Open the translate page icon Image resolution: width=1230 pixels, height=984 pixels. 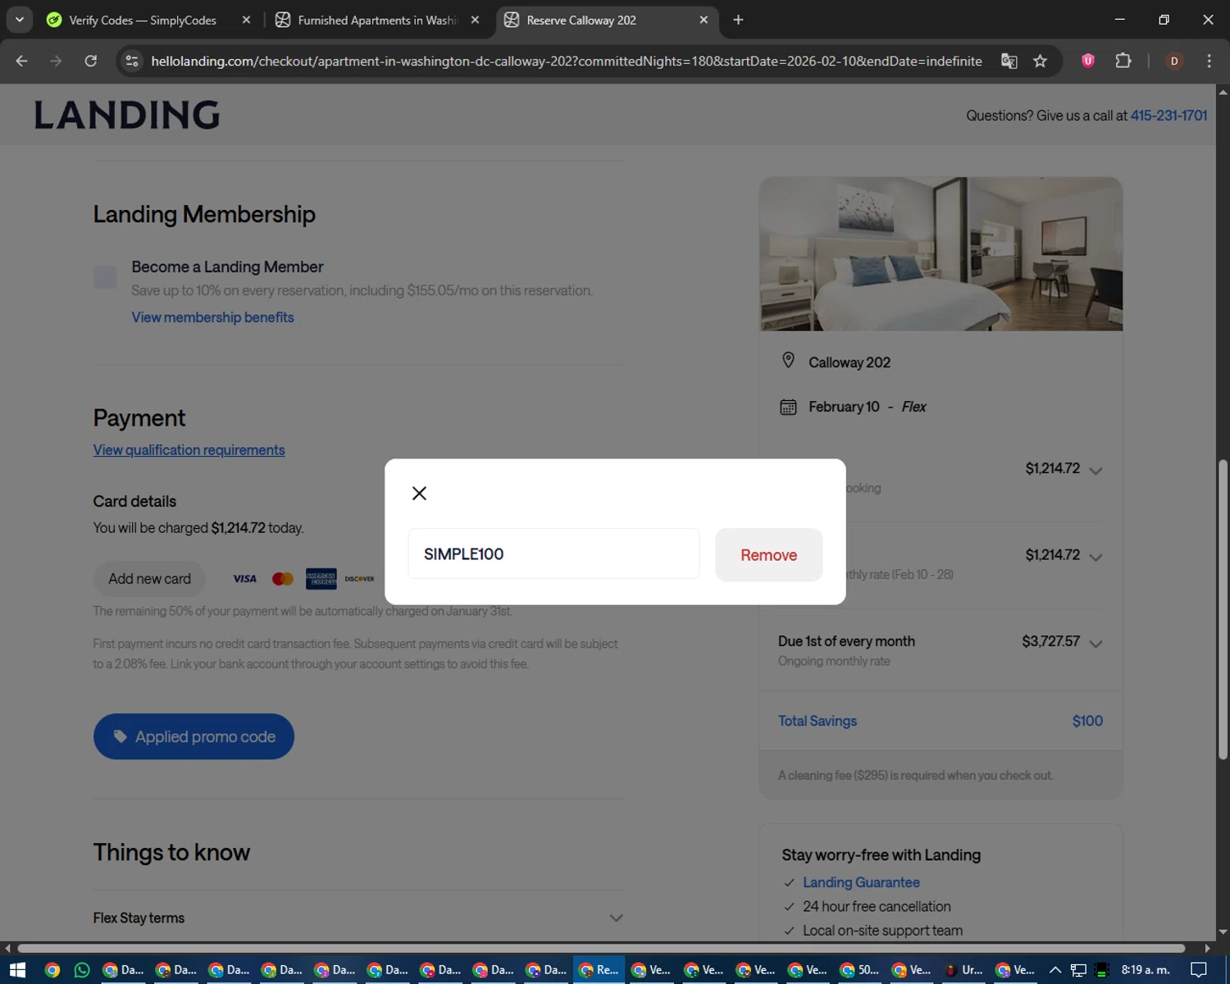pos(1009,61)
